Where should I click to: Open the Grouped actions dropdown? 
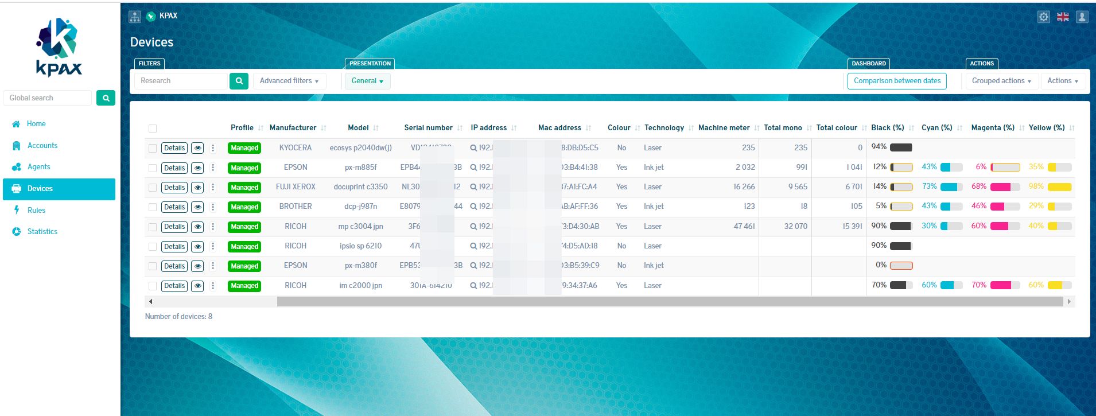click(1001, 81)
